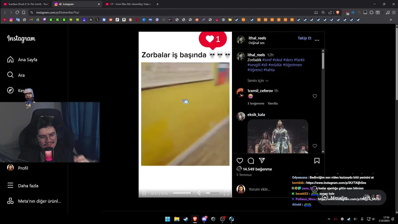
Task: Click the Instagram logo
Action: click(x=21, y=39)
